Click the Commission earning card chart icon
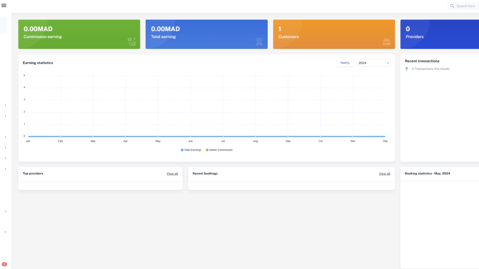Image resolution: width=479 pixels, height=269 pixels. click(132, 42)
